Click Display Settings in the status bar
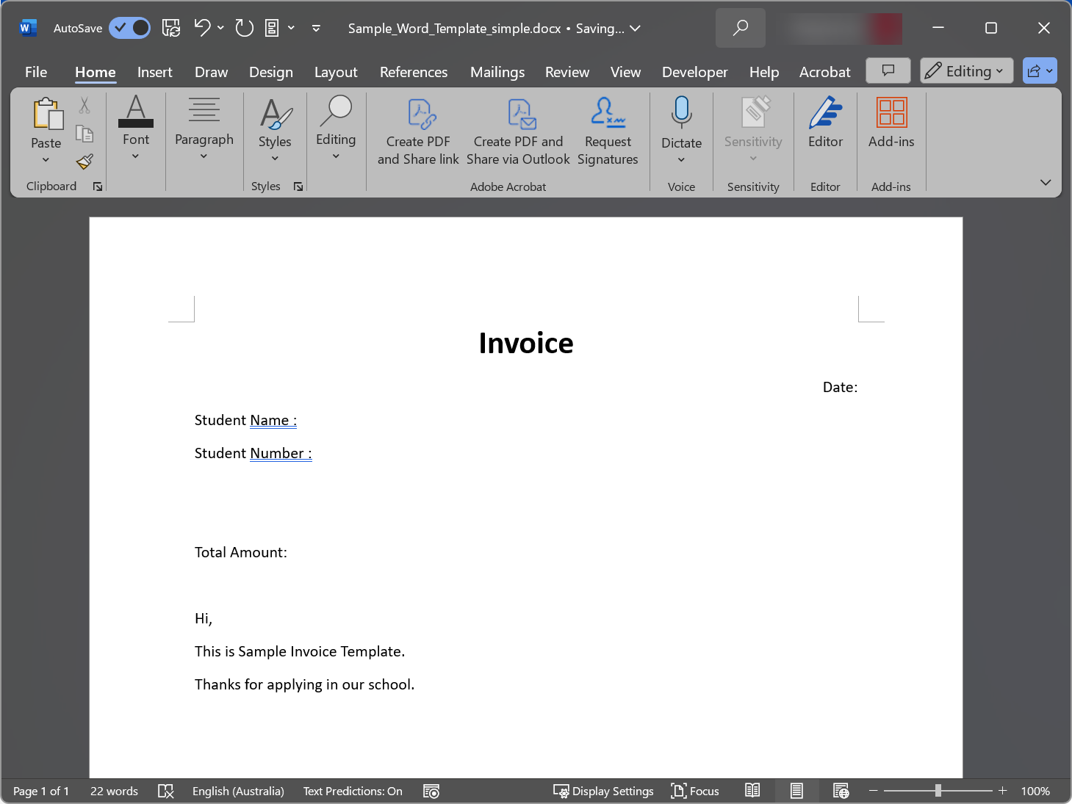This screenshot has height=804, width=1072. click(x=603, y=791)
